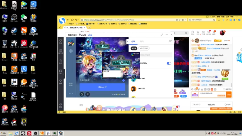Click the Nexon Plug compact mode arrows icon

(x=162, y=35)
